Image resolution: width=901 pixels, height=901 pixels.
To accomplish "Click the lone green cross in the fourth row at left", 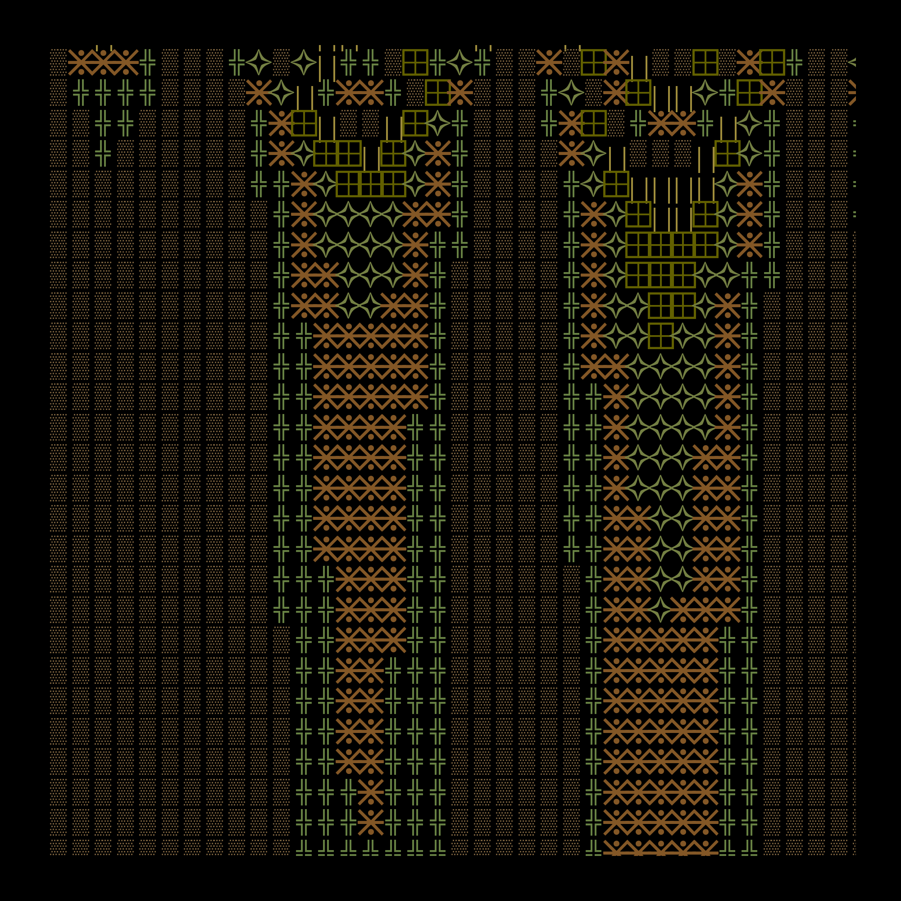I will click(103, 153).
